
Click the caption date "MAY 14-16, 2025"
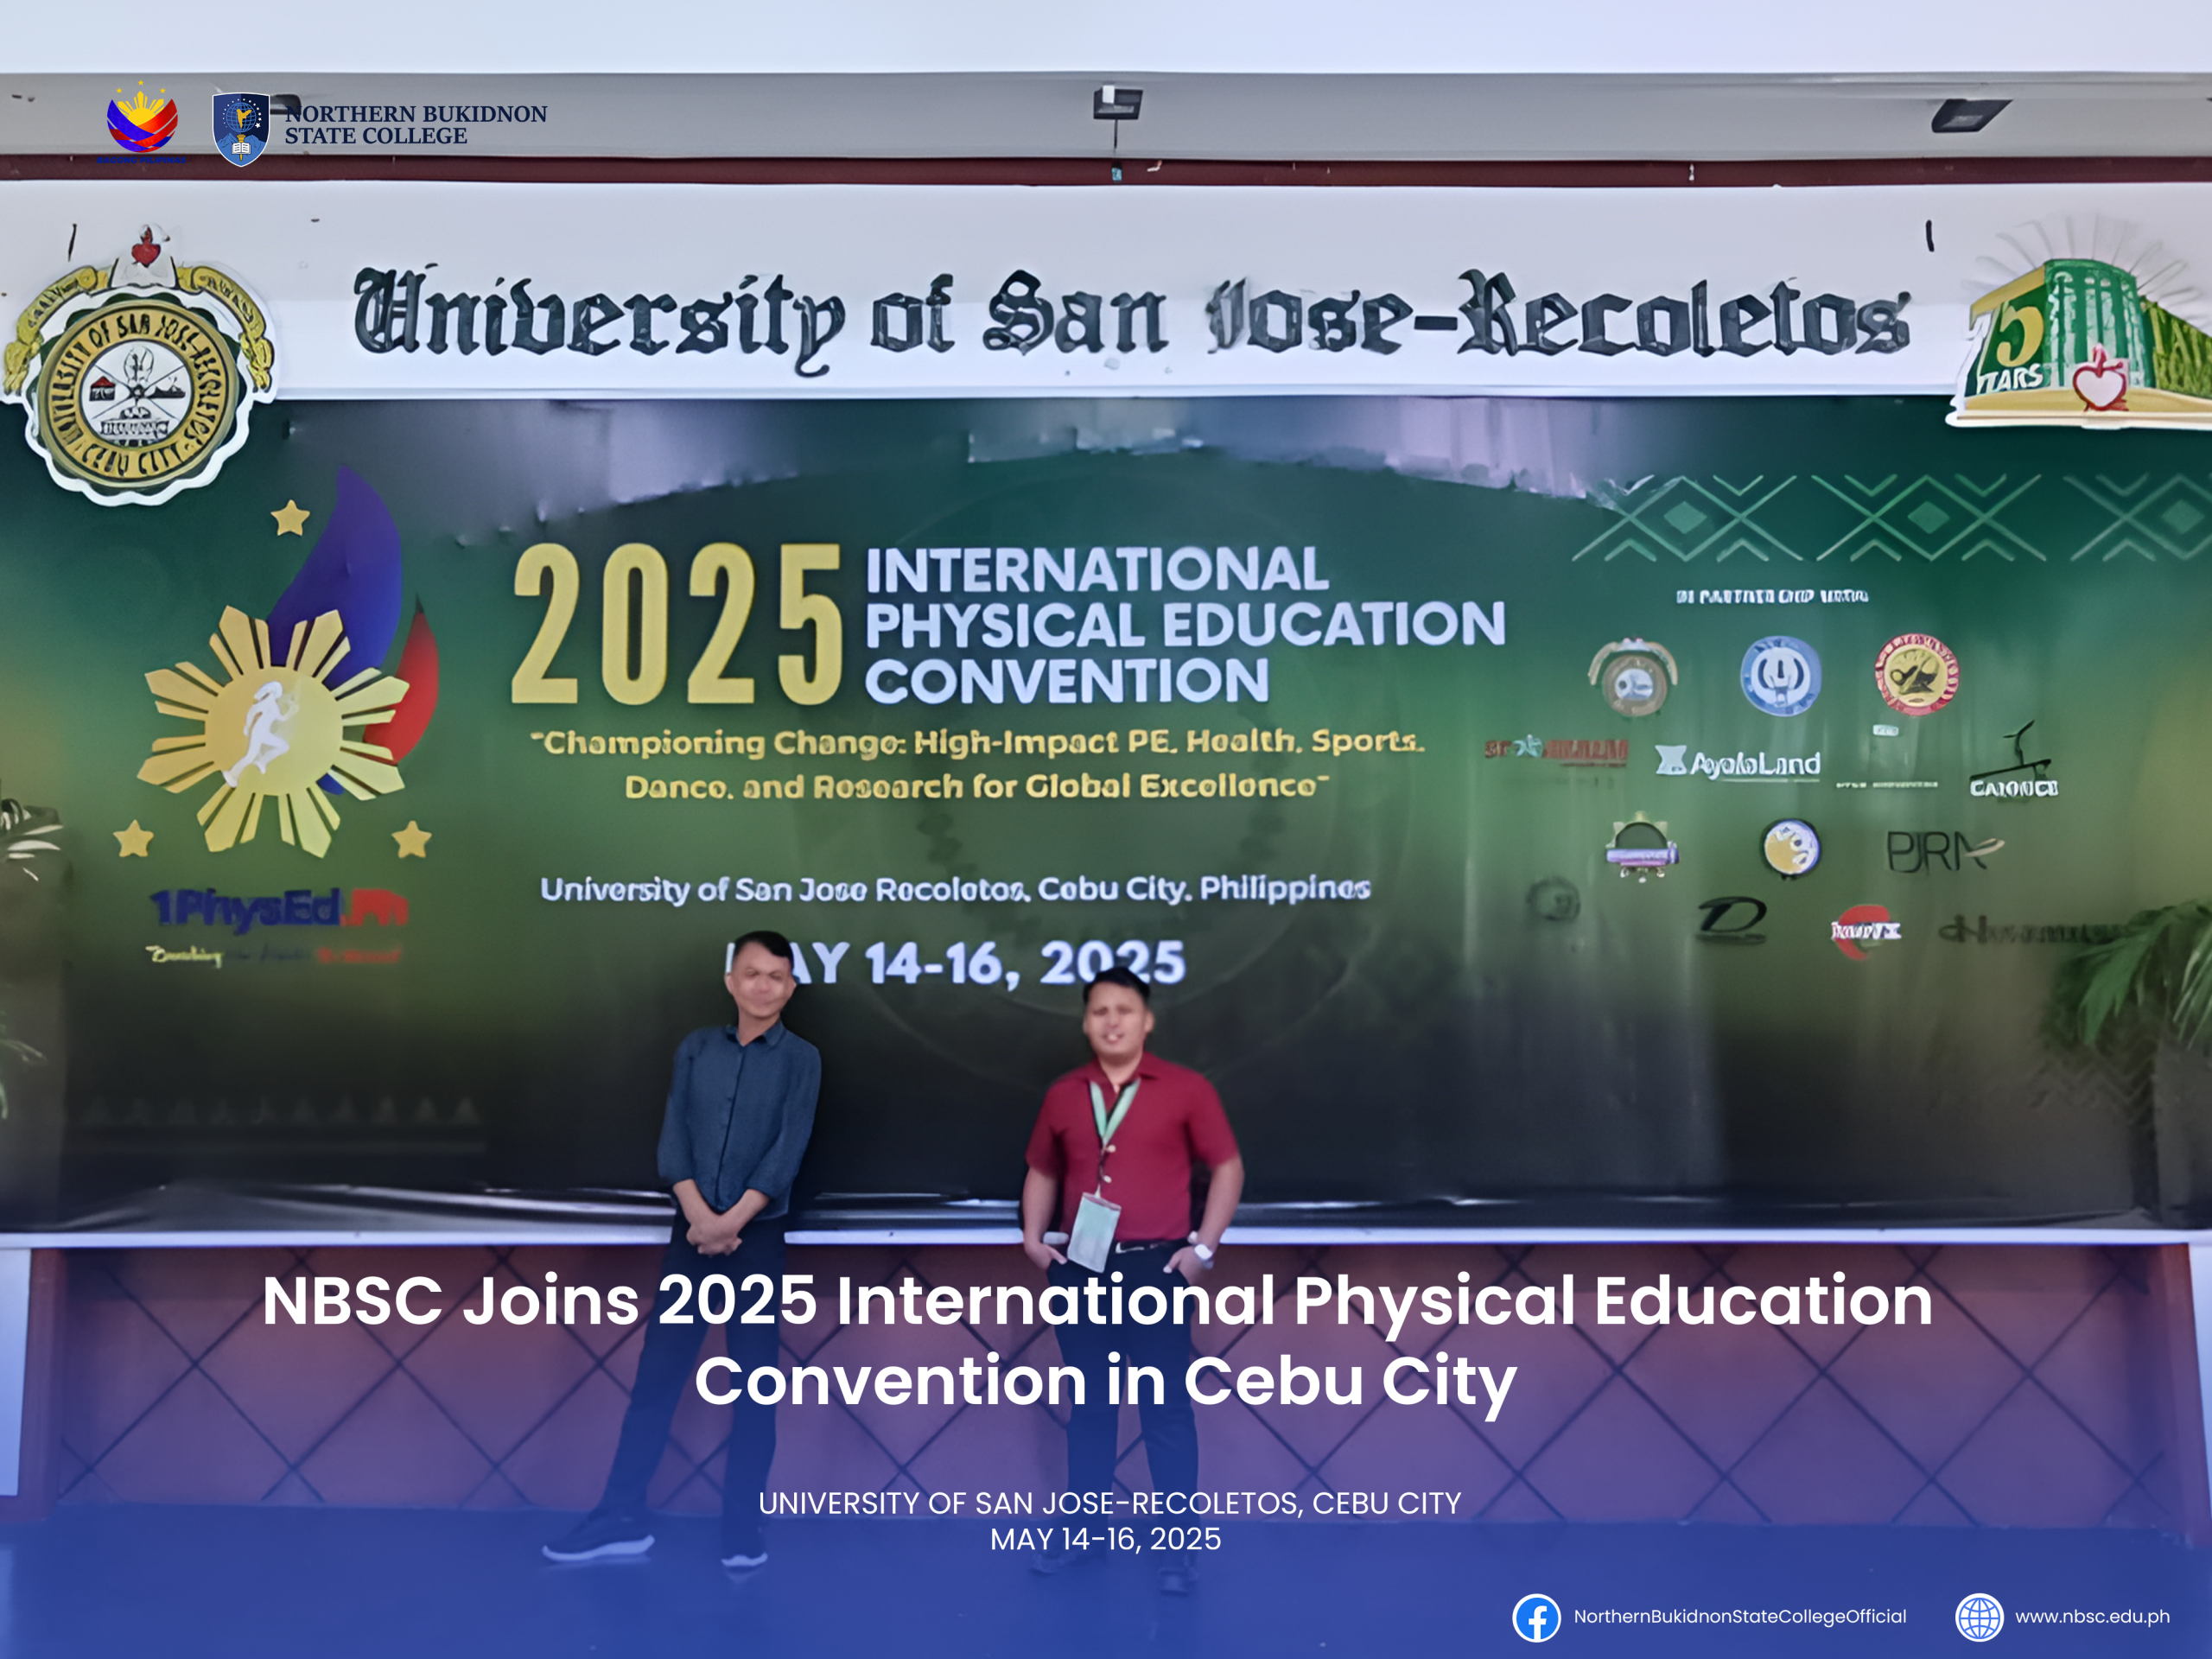(x=1106, y=1539)
